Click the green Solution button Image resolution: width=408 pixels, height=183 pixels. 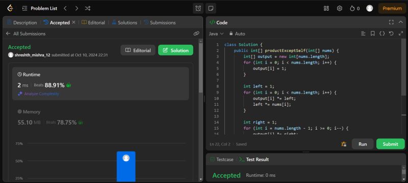[175, 50]
